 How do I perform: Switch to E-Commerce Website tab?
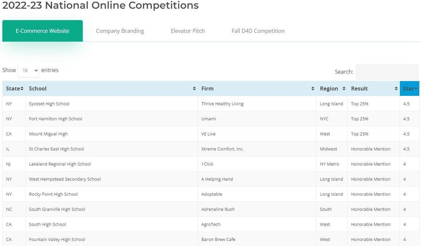point(43,31)
